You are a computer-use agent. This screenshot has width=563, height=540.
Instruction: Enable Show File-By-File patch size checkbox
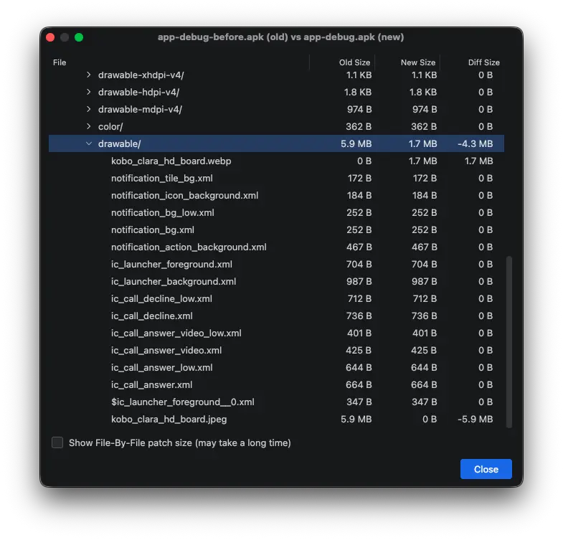(x=57, y=442)
